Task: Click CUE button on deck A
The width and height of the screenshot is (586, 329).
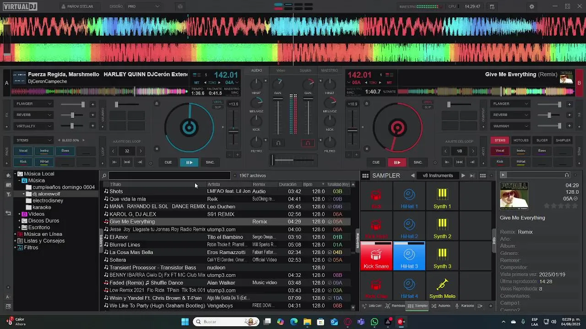Action: coord(168,162)
